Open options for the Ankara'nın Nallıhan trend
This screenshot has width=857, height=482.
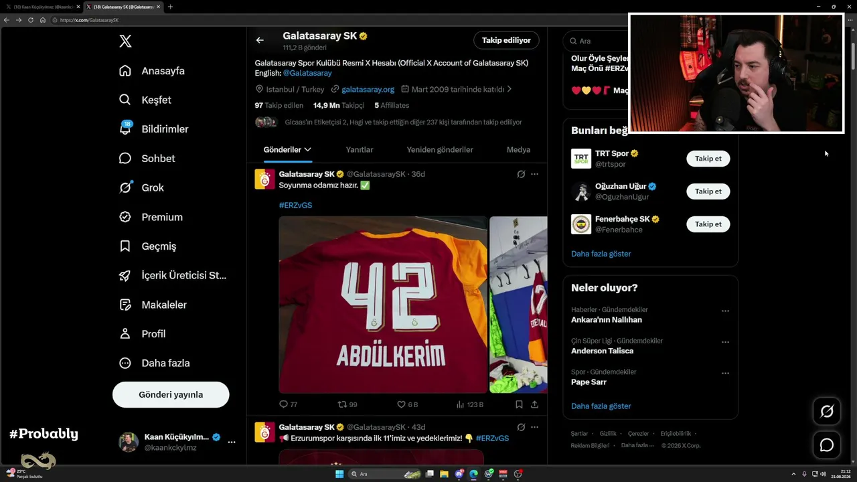(x=725, y=311)
